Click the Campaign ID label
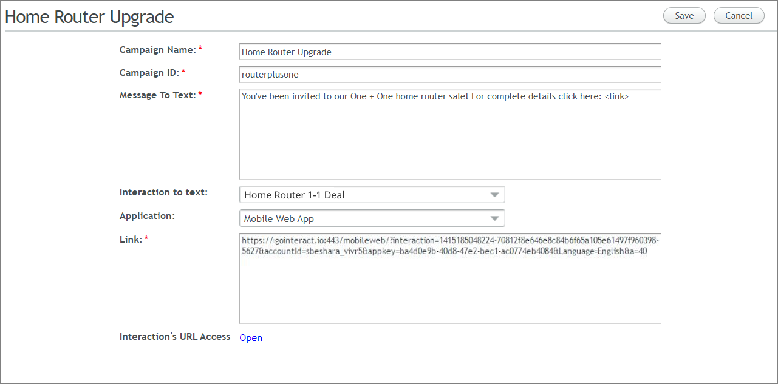Image resolution: width=778 pixels, height=384 pixels. click(x=149, y=72)
